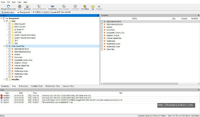Mark the Extra Found Files checkbox
The width and height of the screenshot is (200, 117).
[x=7, y=46]
